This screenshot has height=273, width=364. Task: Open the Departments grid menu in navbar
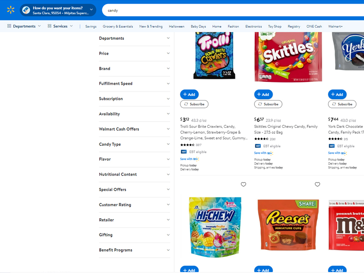pos(24,26)
